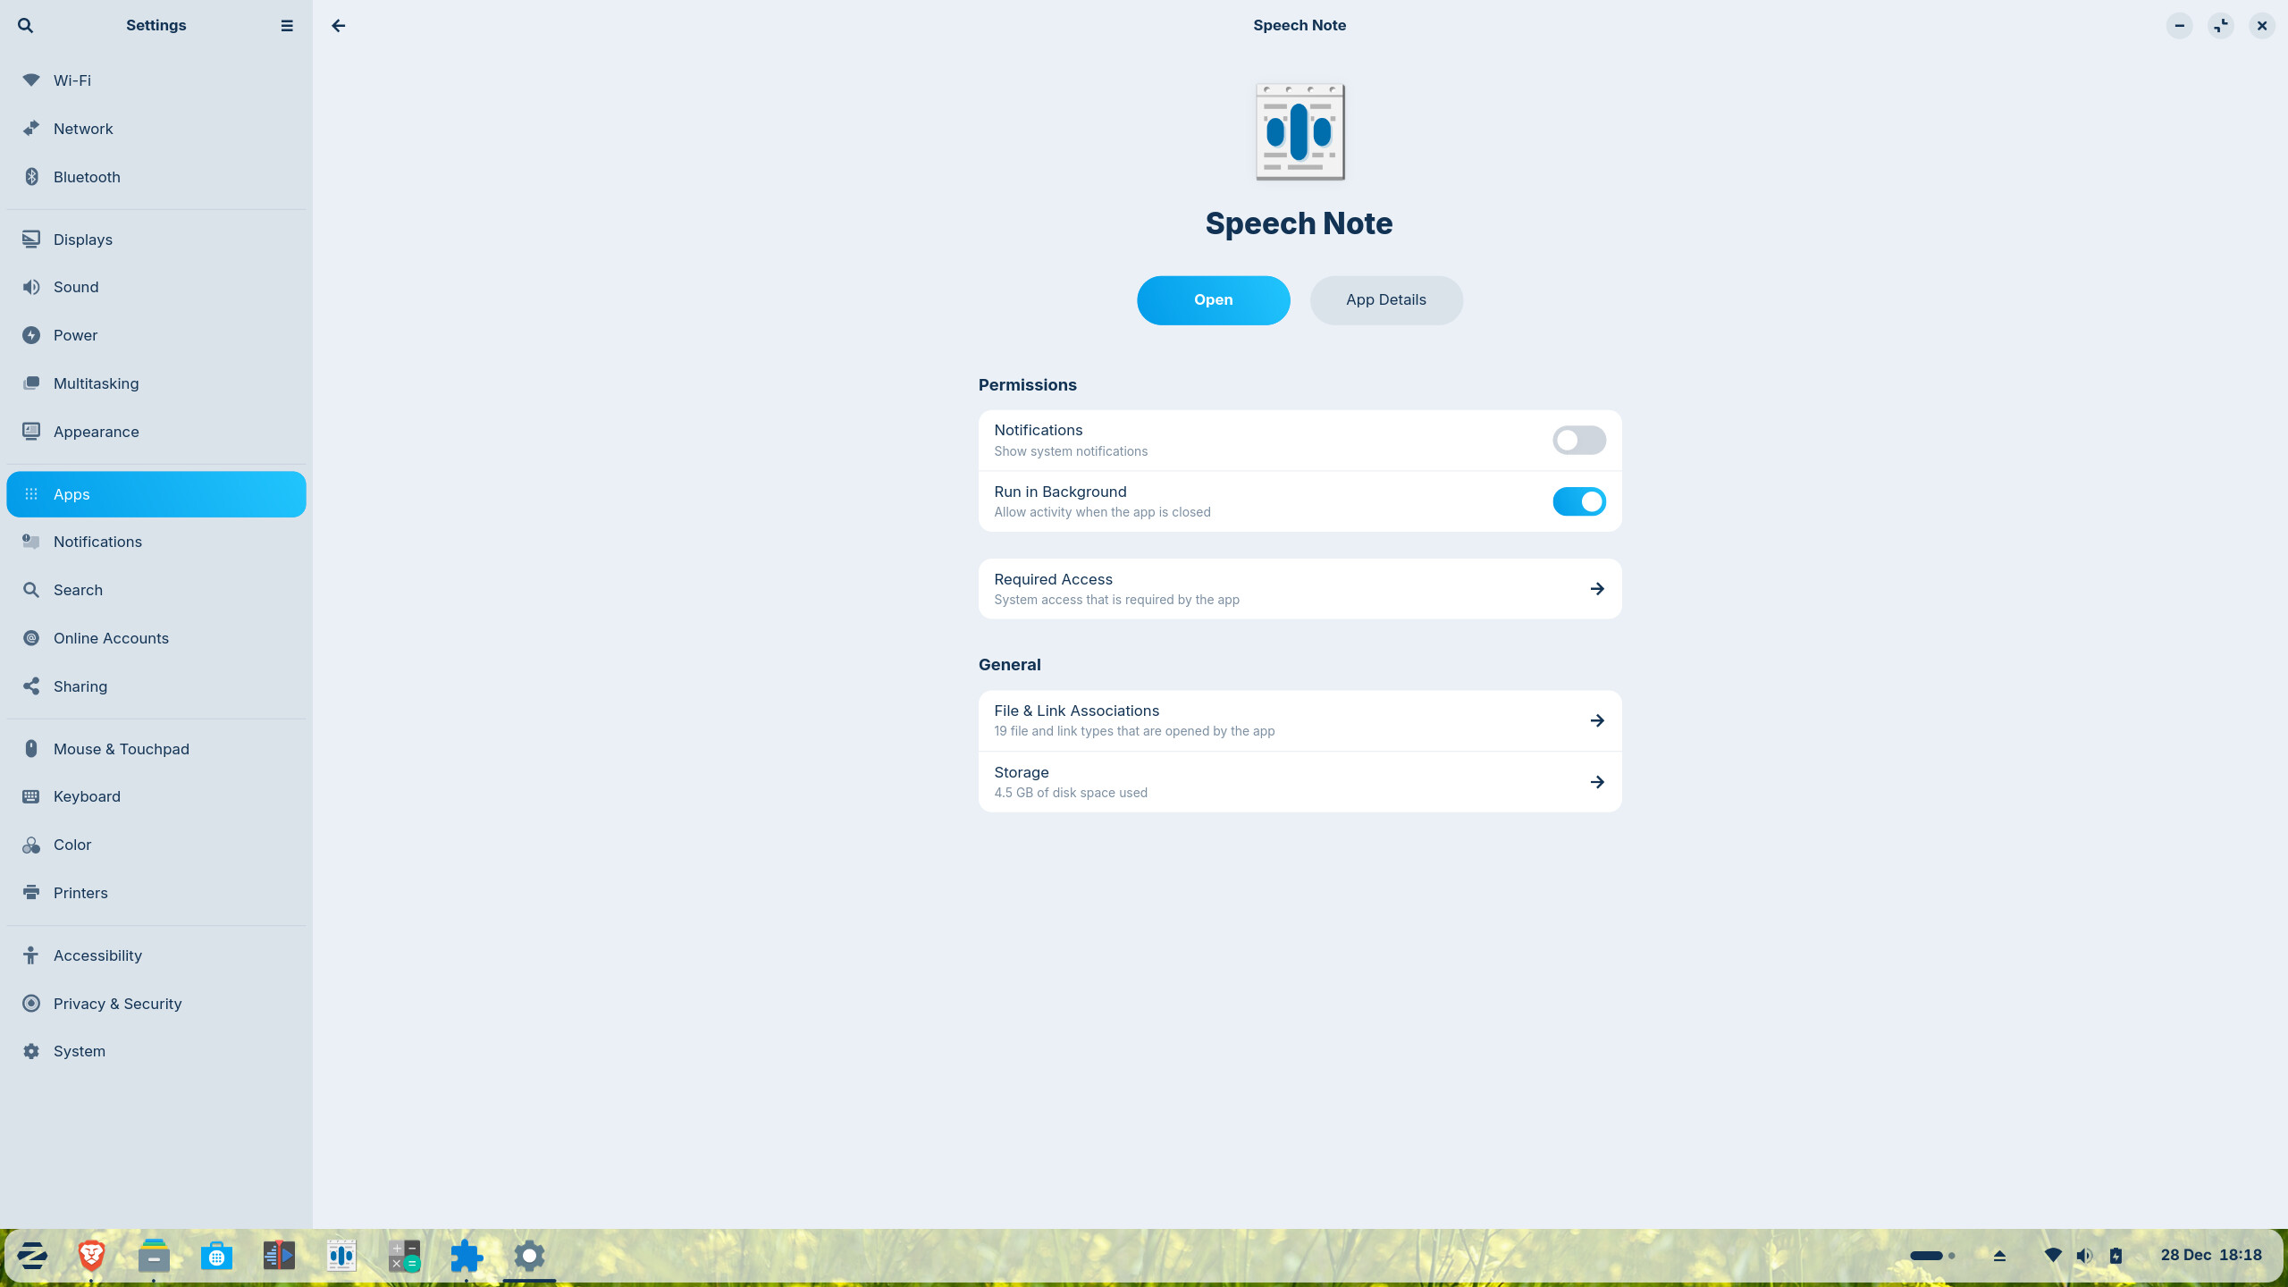Select Bluetooth in the sidebar
The image size is (2288, 1287).
(x=87, y=177)
